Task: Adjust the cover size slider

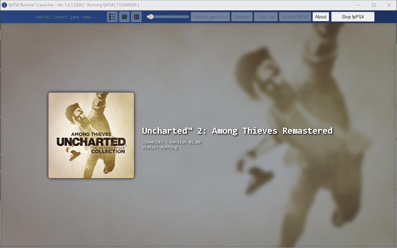Action: (150, 16)
